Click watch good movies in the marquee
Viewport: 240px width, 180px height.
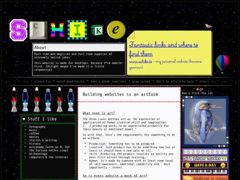(70, 81)
